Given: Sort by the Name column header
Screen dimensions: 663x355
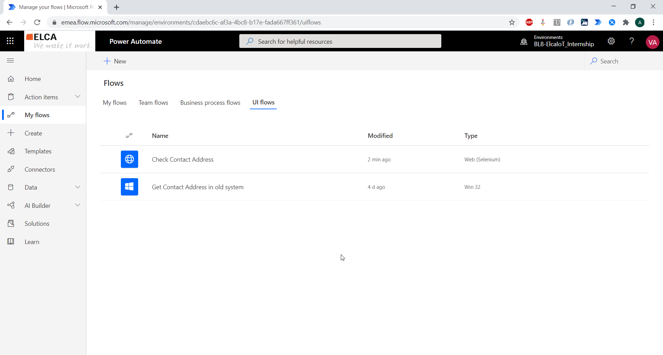Looking at the screenshot, I should [x=160, y=136].
